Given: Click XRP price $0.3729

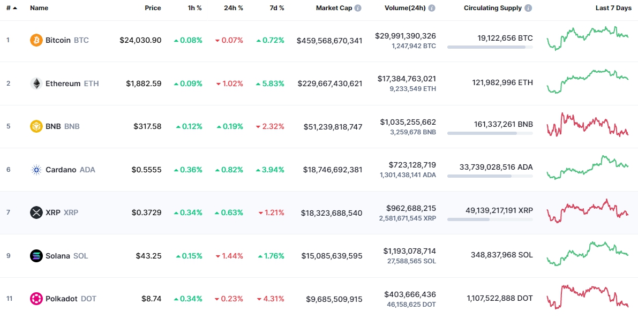Looking at the screenshot, I should (x=146, y=212).
